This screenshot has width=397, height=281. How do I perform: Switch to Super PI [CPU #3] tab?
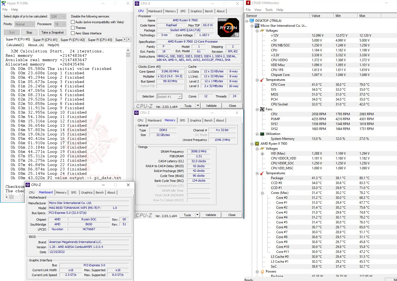100,40
